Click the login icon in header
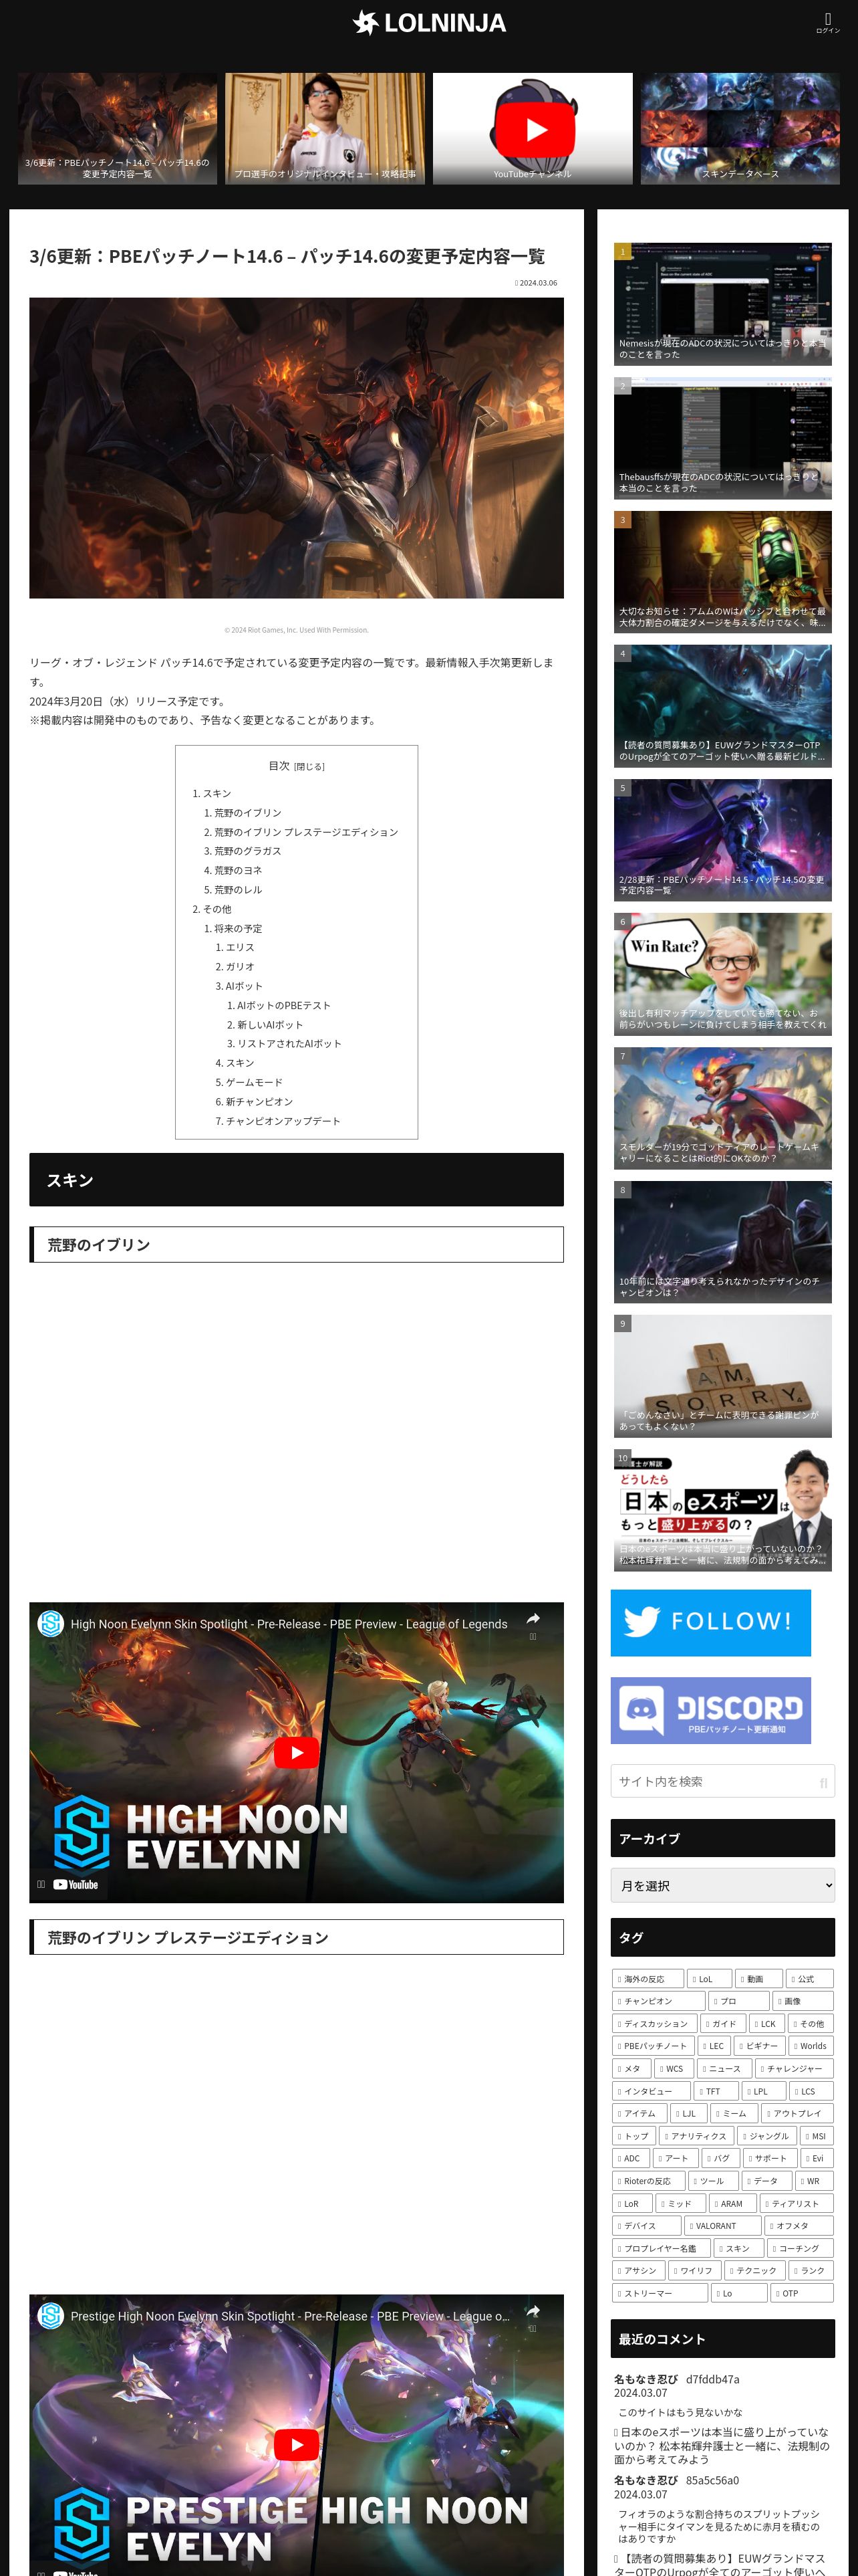The width and height of the screenshot is (858, 2576). click(x=827, y=22)
